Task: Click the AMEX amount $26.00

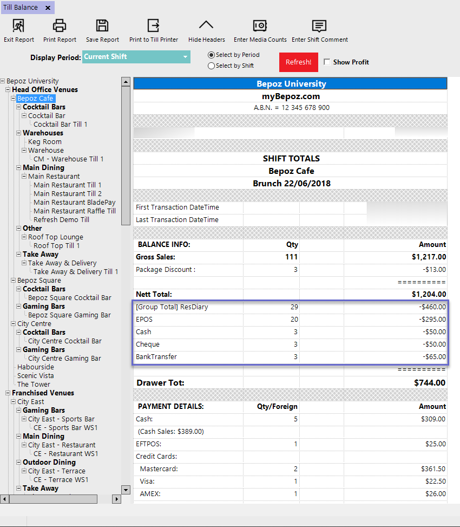Action: pyautogui.click(x=436, y=494)
